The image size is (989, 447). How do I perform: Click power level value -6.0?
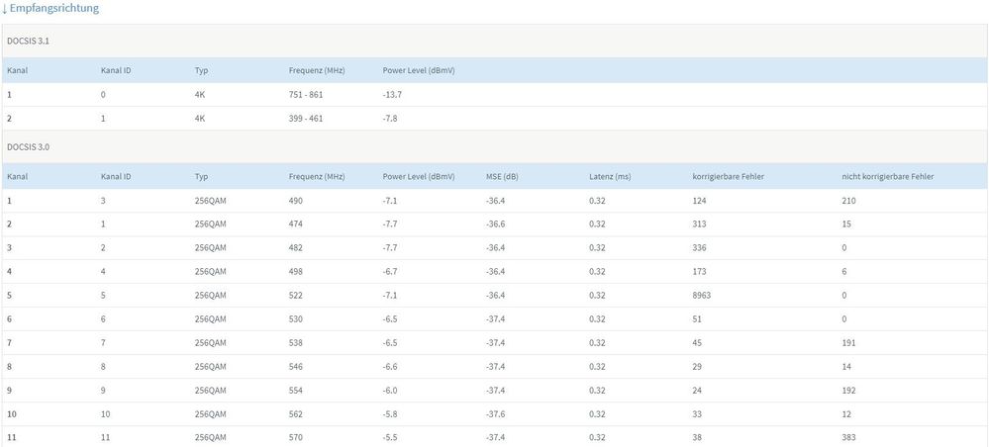click(390, 391)
